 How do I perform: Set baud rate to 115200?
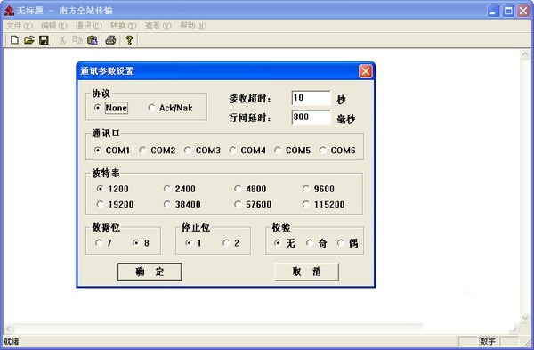pos(324,205)
